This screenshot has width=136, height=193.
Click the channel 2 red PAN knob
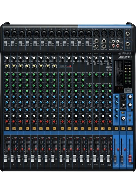[13, 121]
